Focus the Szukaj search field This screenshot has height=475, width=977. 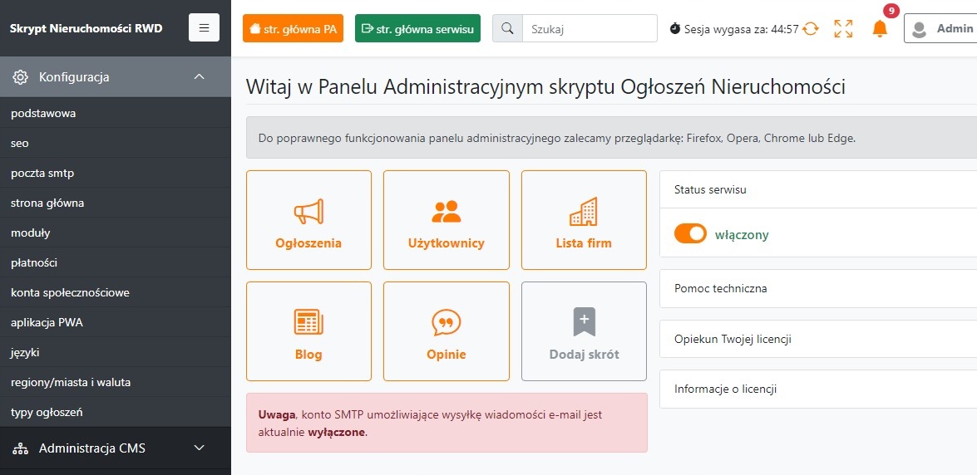(x=590, y=29)
